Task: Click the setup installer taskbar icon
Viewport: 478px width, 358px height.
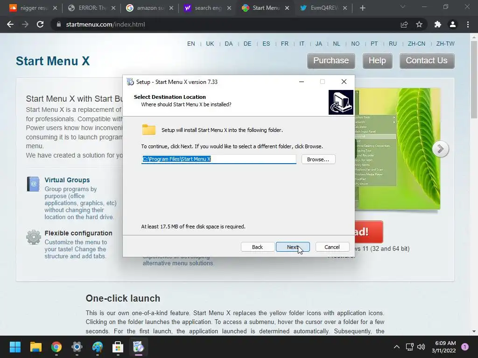Action: click(x=138, y=347)
